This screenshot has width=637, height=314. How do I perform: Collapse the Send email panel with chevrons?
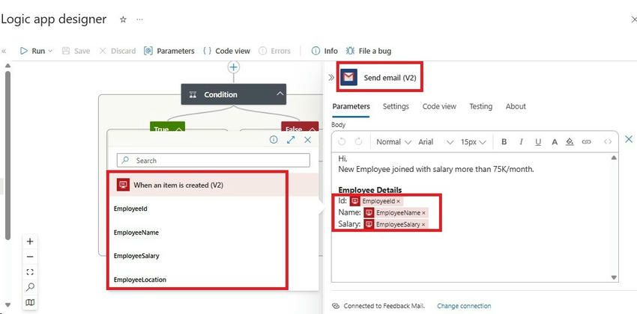click(331, 78)
